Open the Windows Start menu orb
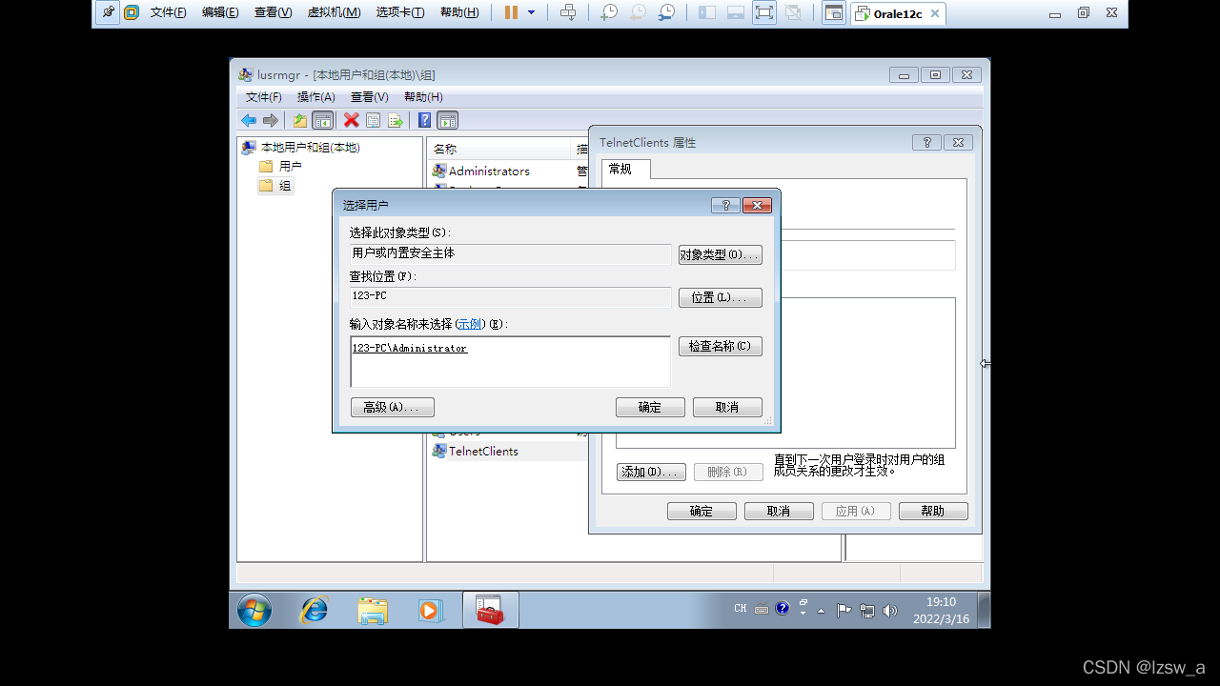This screenshot has height=686, width=1220. (254, 610)
